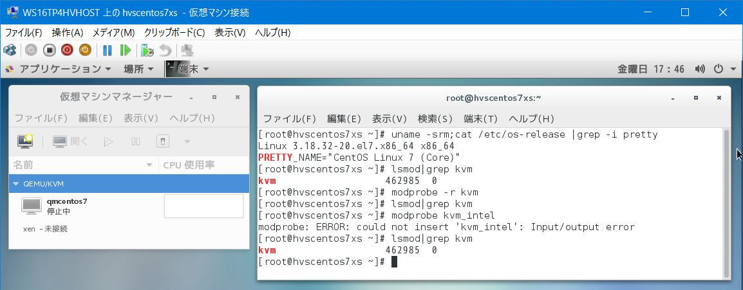Open virt-manager ファイル(F) menu

(x=41, y=118)
